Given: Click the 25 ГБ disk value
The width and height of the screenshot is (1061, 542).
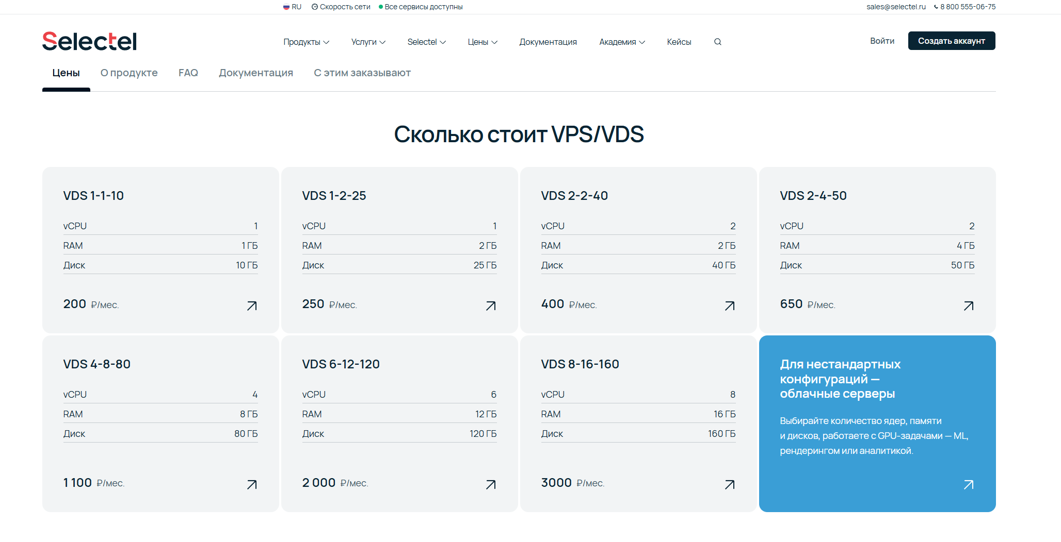Looking at the screenshot, I should [485, 265].
